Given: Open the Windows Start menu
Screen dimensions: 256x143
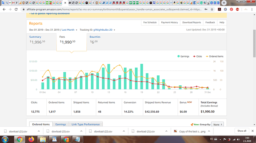Looking at the screenshot, I should (5, 139).
